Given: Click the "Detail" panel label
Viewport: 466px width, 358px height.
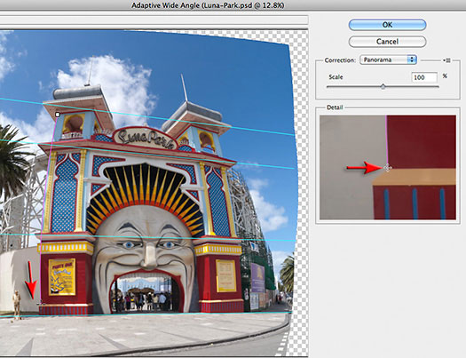Looking at the screenshot, I should coord(335,107).
